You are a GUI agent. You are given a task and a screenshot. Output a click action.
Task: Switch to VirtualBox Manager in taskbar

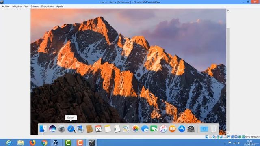56,142
